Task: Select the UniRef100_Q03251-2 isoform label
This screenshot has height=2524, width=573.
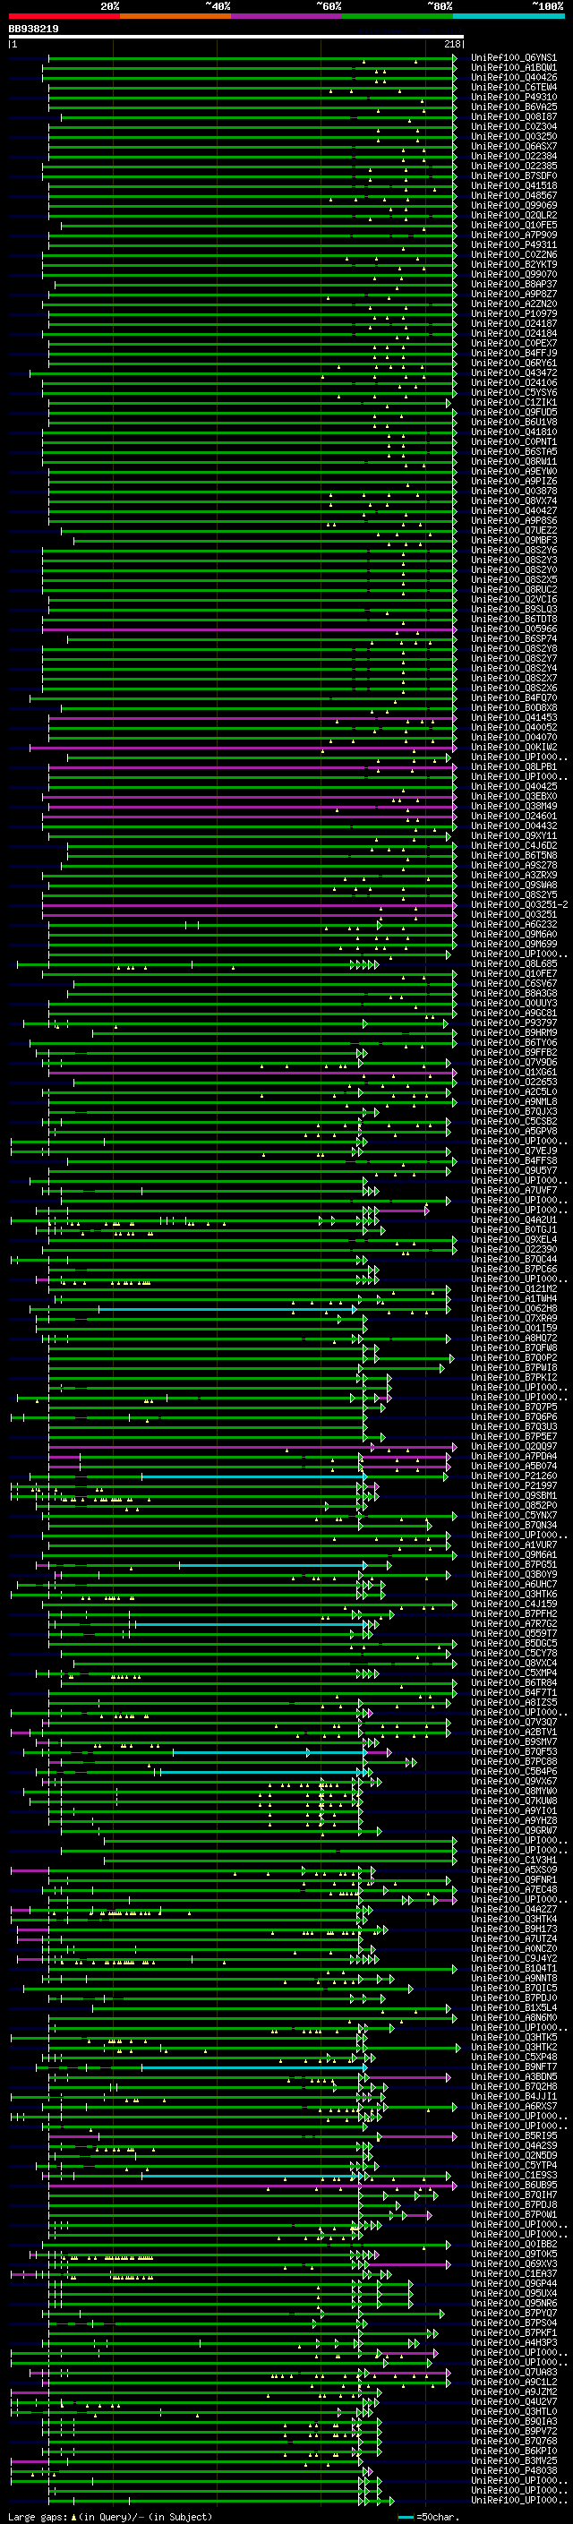Action: (519, 905)
